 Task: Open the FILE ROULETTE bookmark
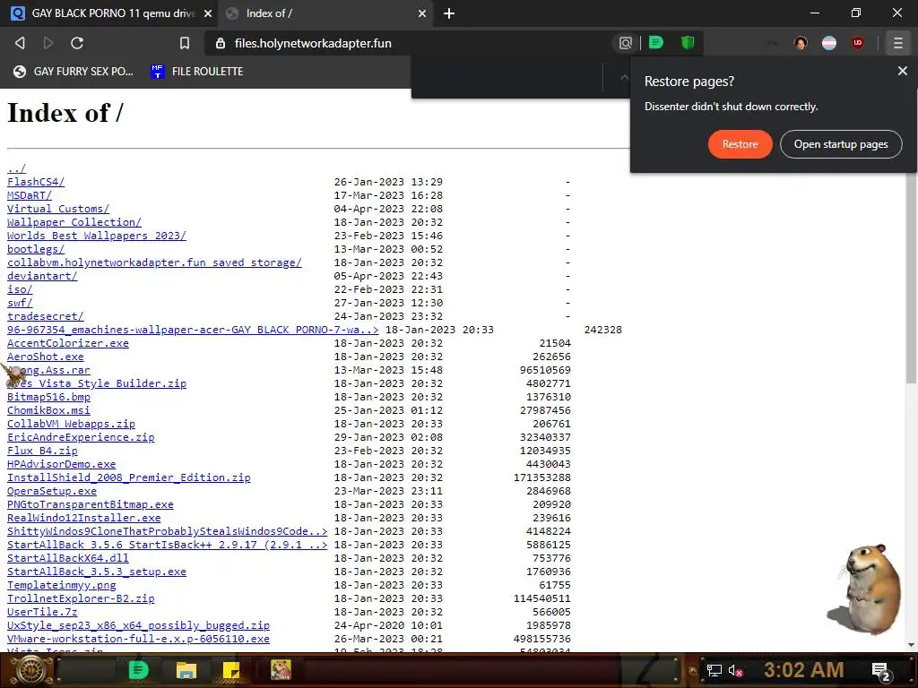coord(196,72)
